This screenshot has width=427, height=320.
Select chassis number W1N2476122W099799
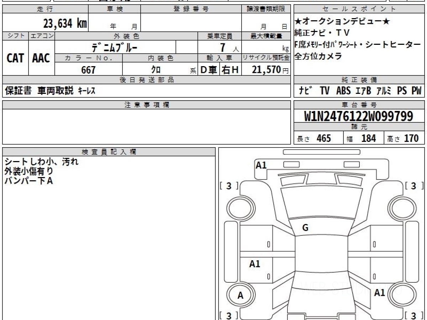click(x=359, y=116)
